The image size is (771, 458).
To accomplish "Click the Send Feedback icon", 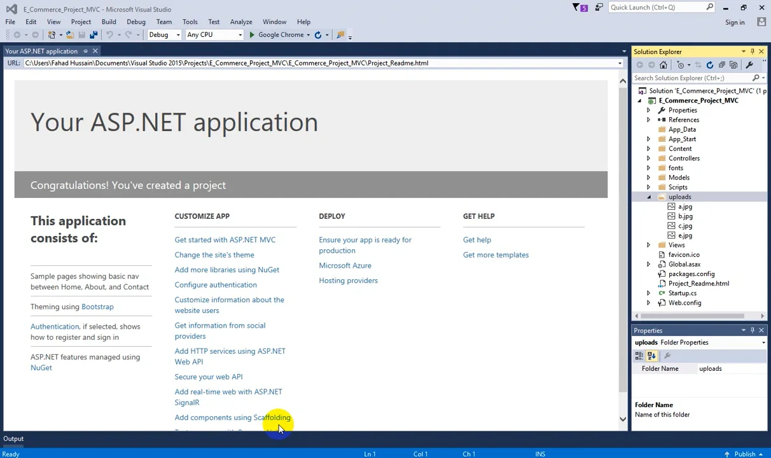I will tap(599, 8).
